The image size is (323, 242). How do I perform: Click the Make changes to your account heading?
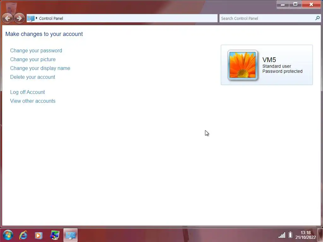click(44, 34)
